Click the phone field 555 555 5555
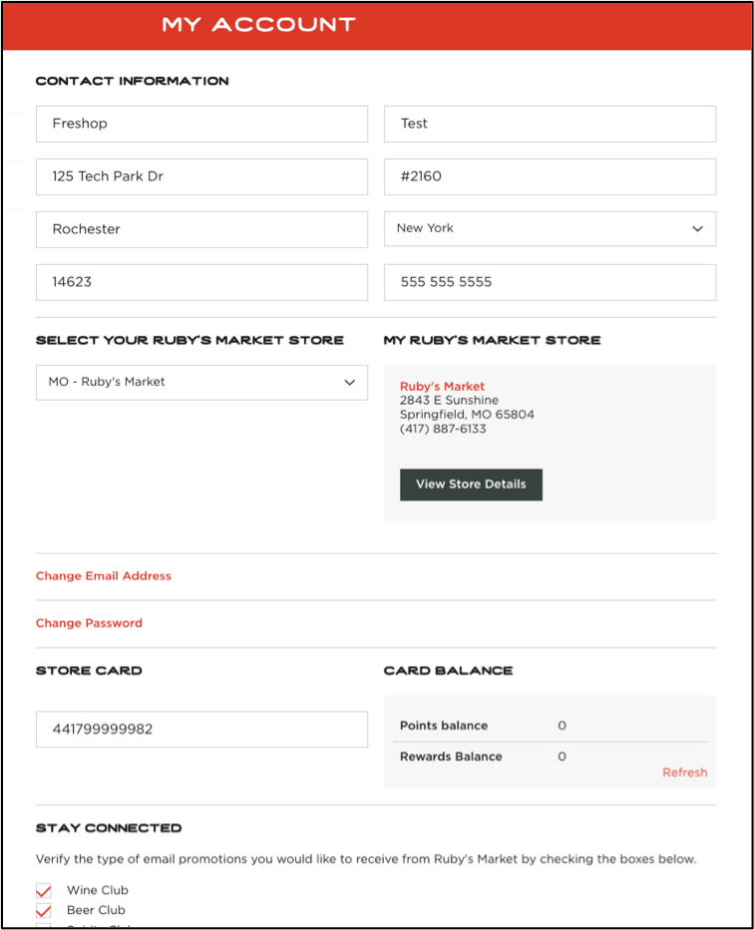The image size is (754, 930). click(x=550, y=282)
